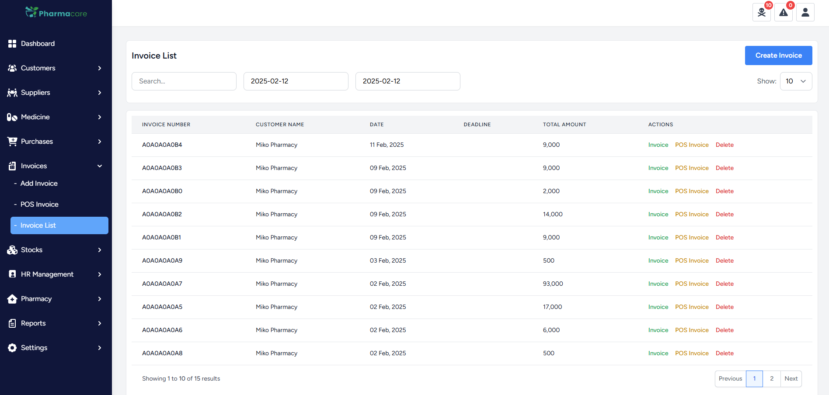The image size is (829, 395).
Task: Open expired medicines skull alert icon
Action: point(762,12)
